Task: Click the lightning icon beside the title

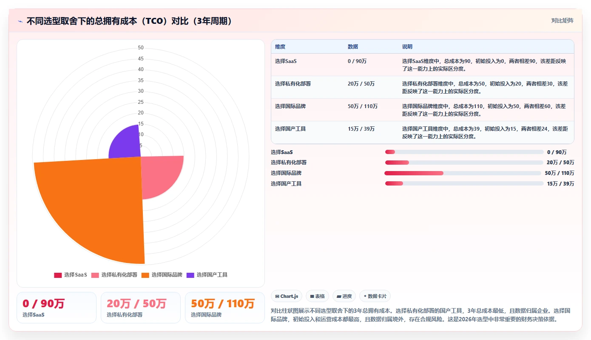Action: click(20, 21)
